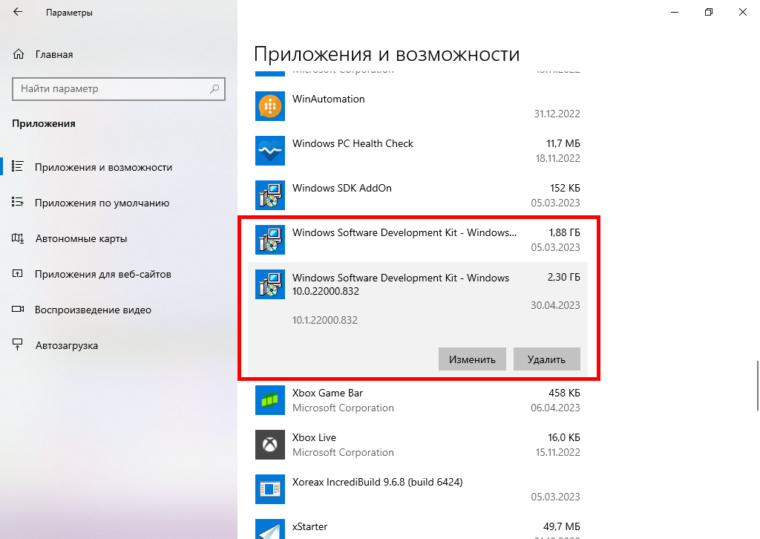Click the Windows PC Health Check icon
The height and width of the screenshot is (539, 760).
270,151
